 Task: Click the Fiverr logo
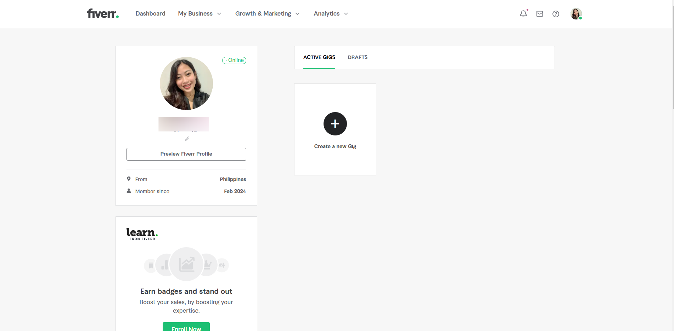tap(103, 13)
